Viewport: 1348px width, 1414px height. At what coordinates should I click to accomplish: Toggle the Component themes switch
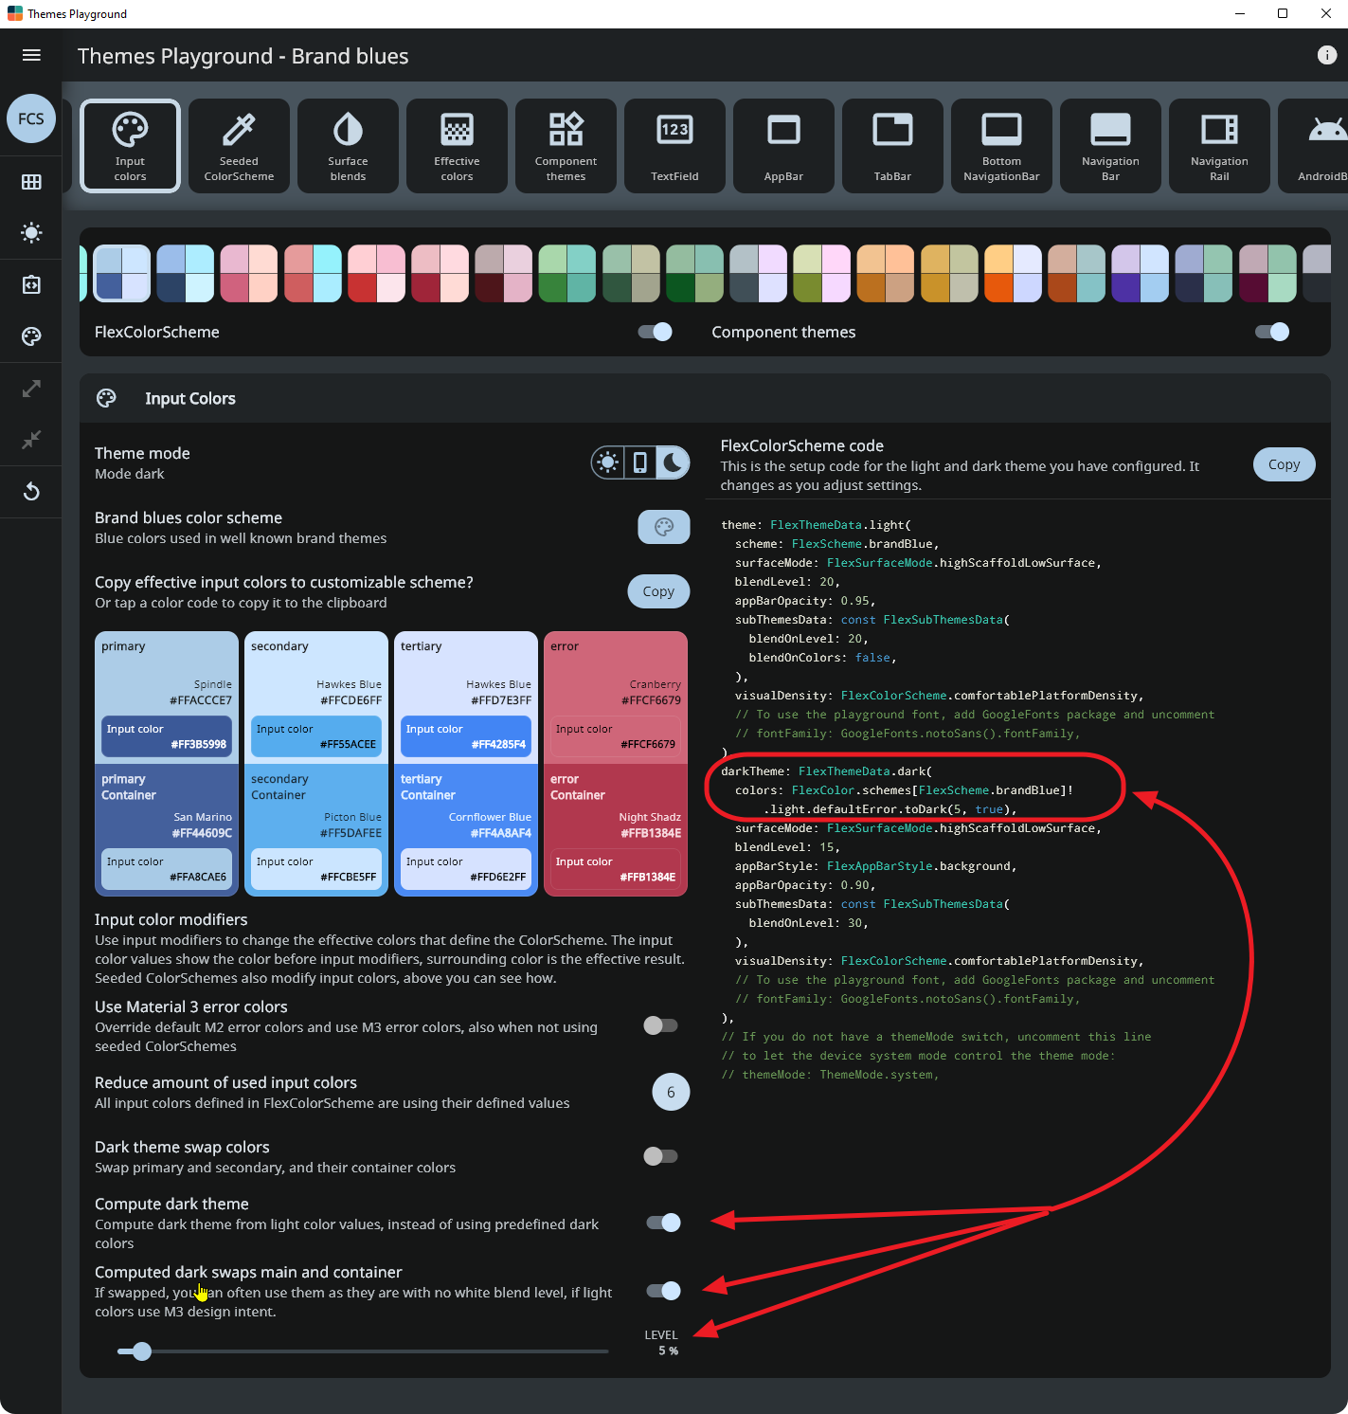click(1271, 332)
